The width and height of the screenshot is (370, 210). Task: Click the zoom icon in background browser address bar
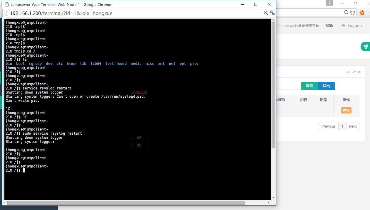pos(346,12)
